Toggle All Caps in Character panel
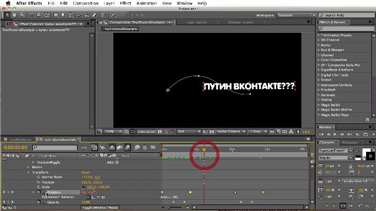The image size is (376, 211). point(343,206)
